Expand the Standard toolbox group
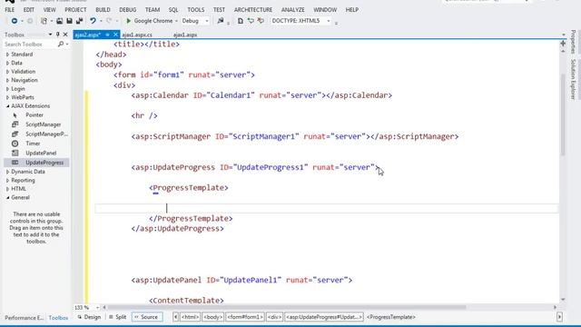The height and width of the screenshot is (327, 581). [x=8, y=54]
